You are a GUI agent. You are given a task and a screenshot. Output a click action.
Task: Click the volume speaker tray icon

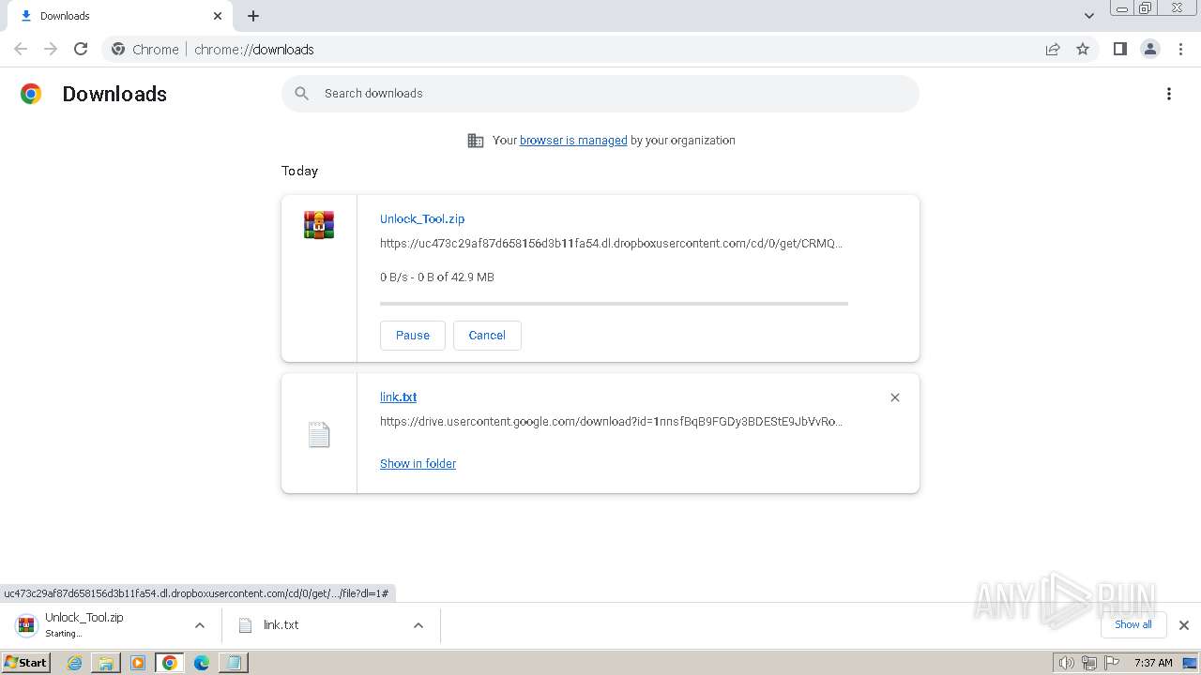pos(1066,663)
